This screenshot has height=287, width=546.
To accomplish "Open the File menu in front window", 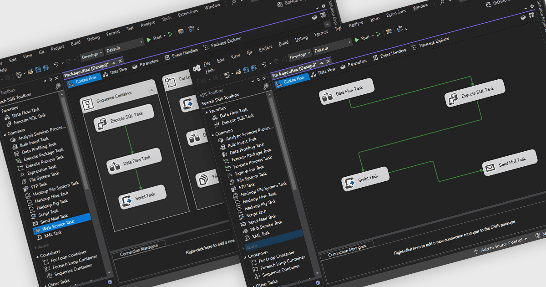I will pyautogui.click(x=207, y=63).
